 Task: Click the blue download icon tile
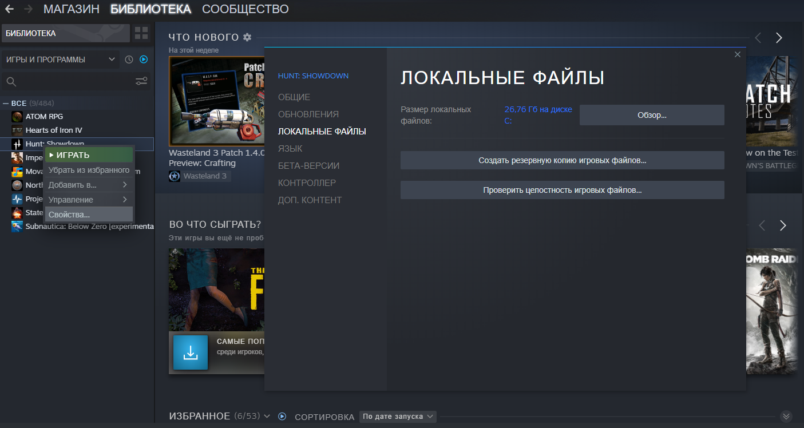pos(191,352)
